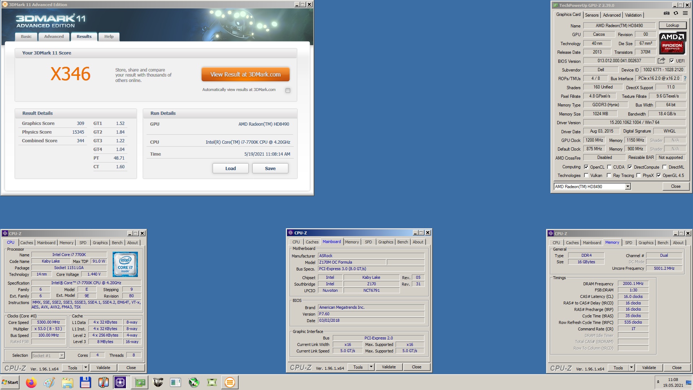Toggle the Vulkan checkbox
Screen dimensions: 693x390
click(x=586, y=175)
